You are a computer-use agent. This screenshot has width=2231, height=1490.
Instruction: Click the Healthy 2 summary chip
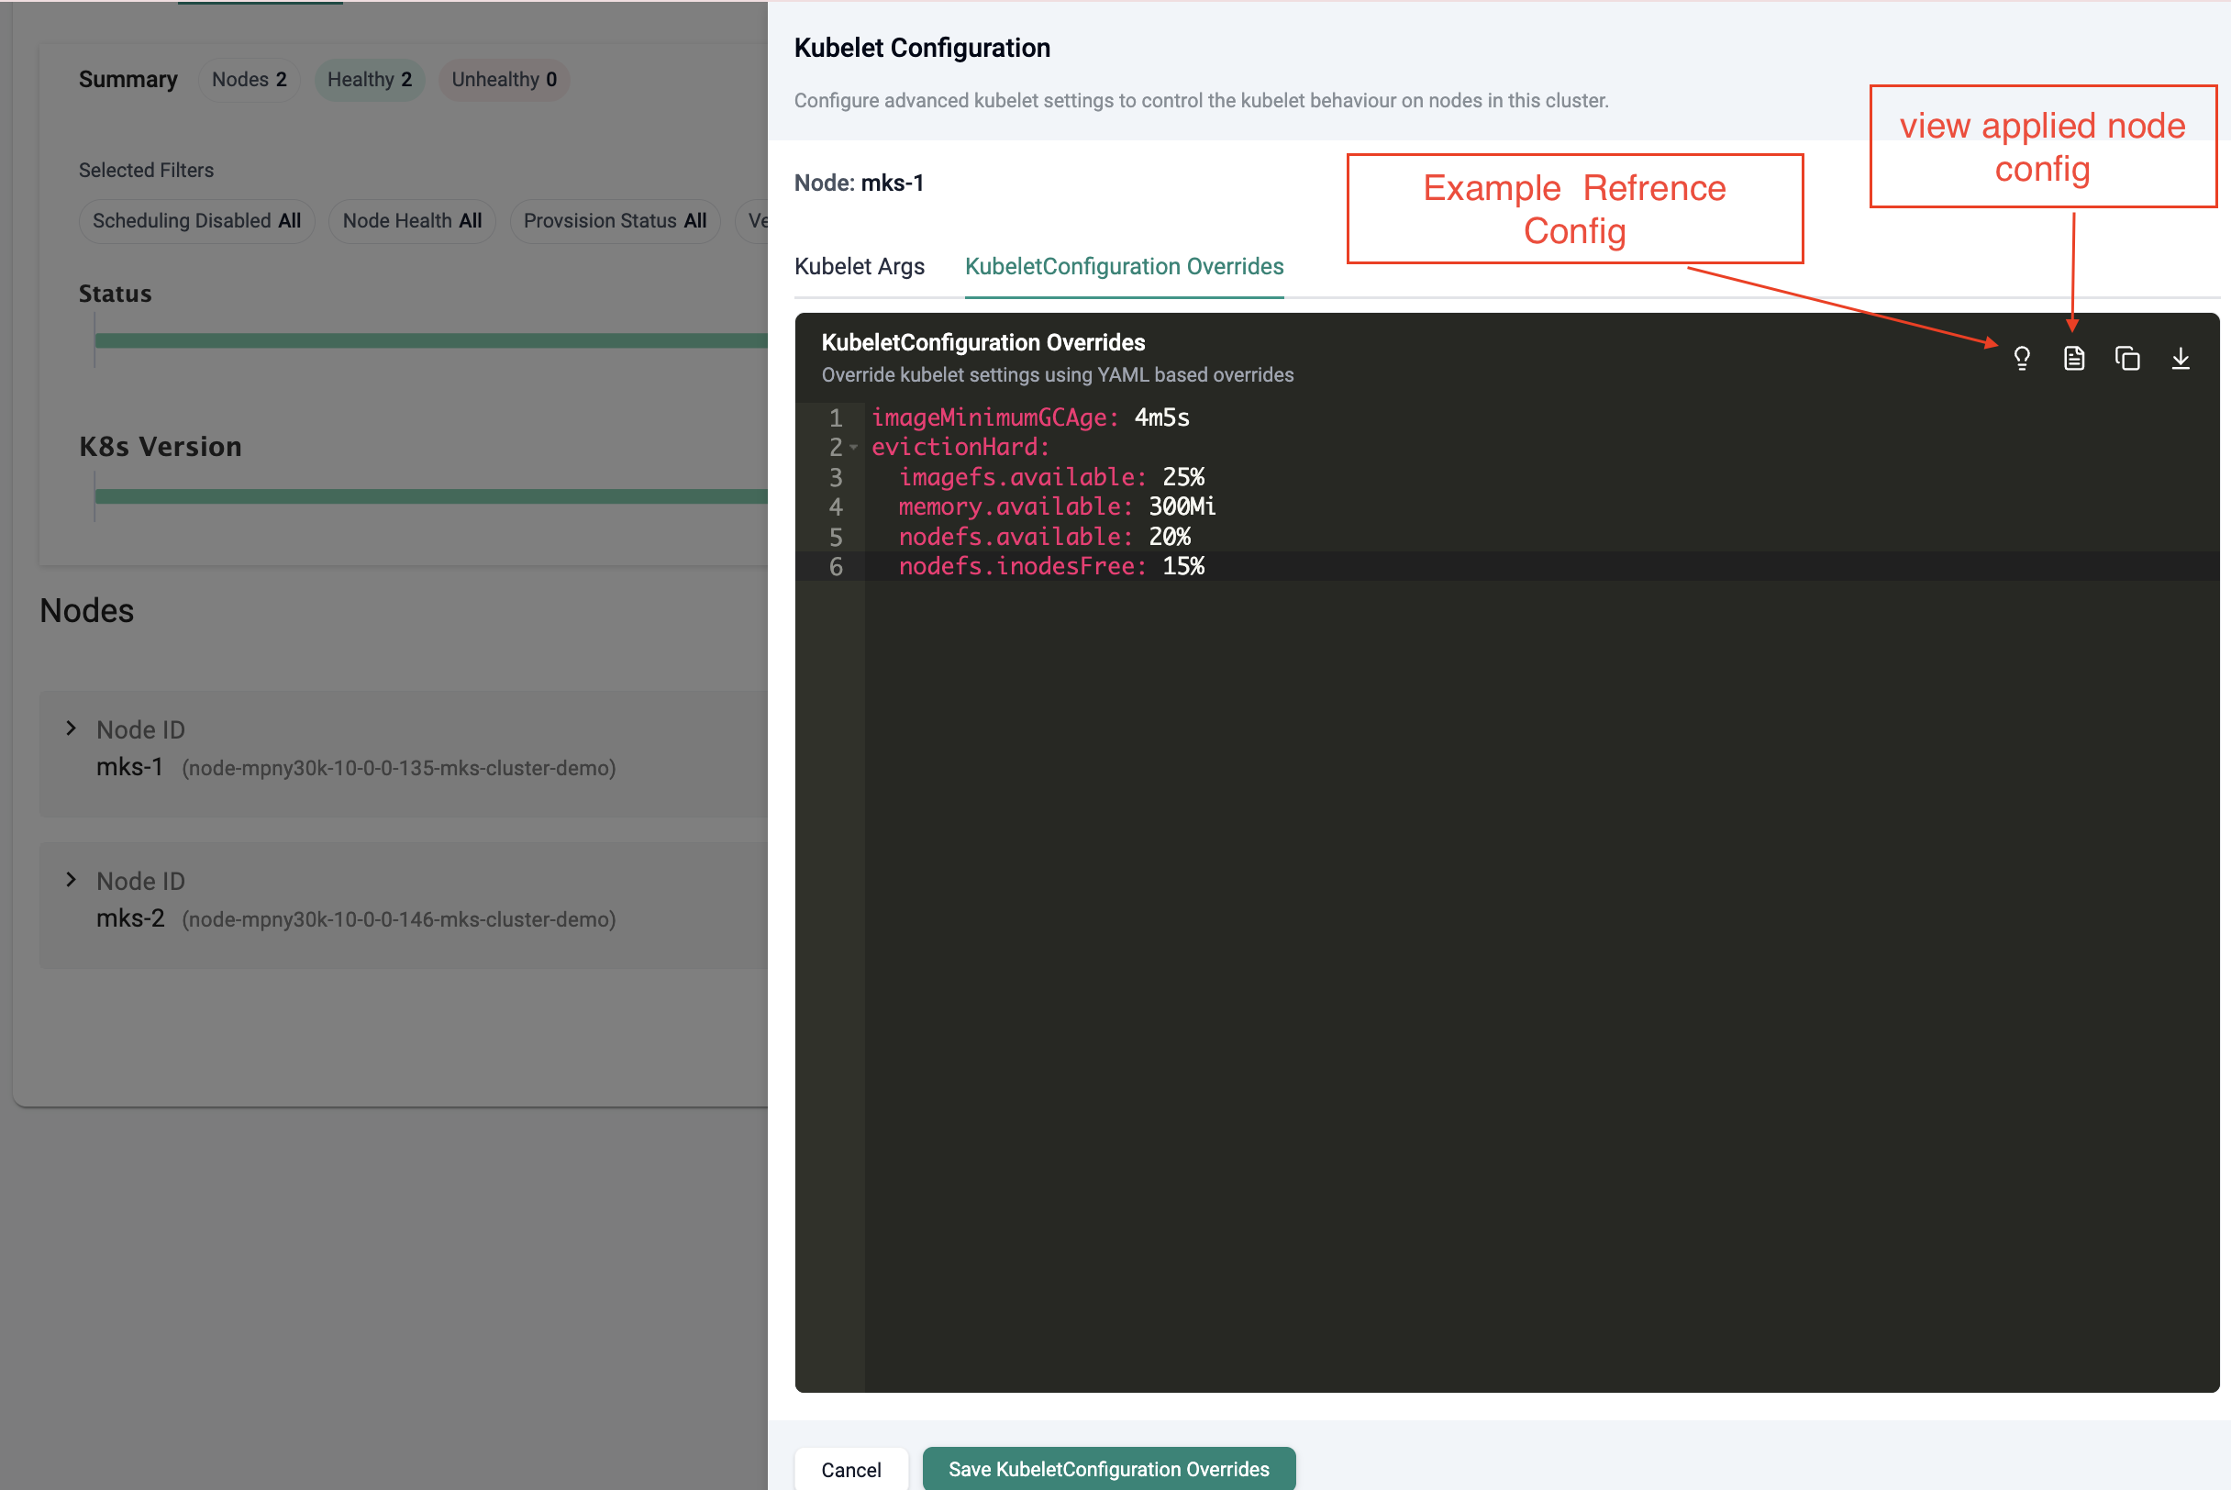[370, 80]
